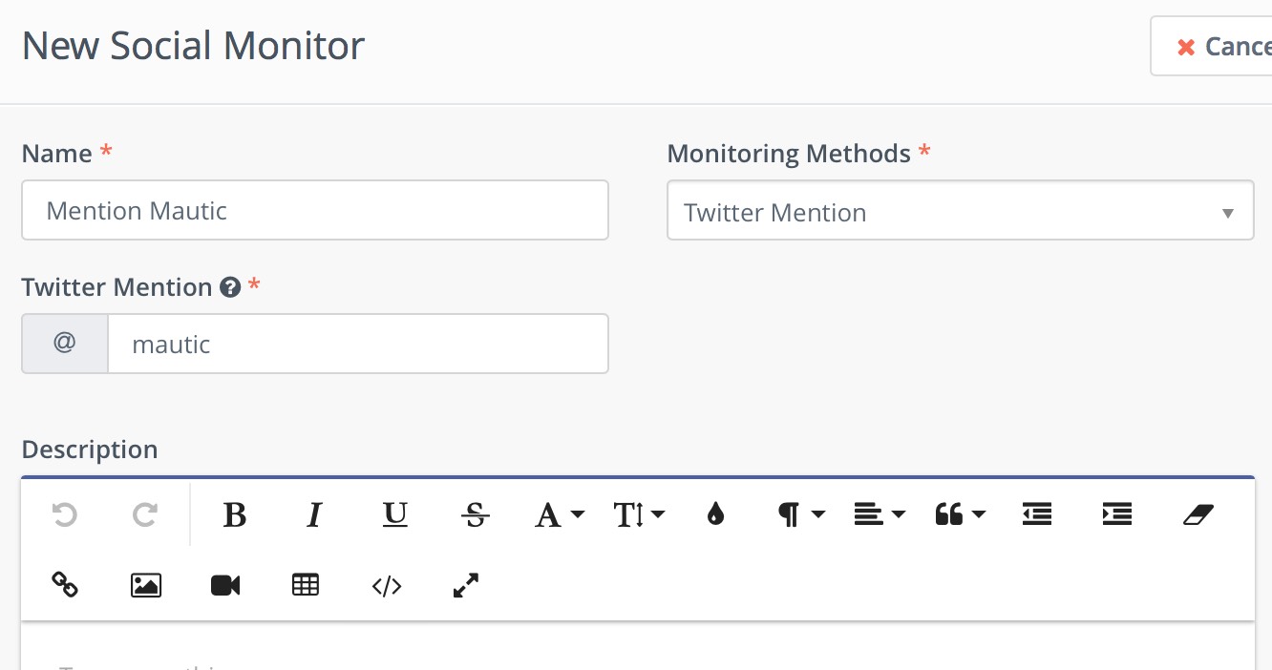Insert a link using the chain icon

point(64,584)
